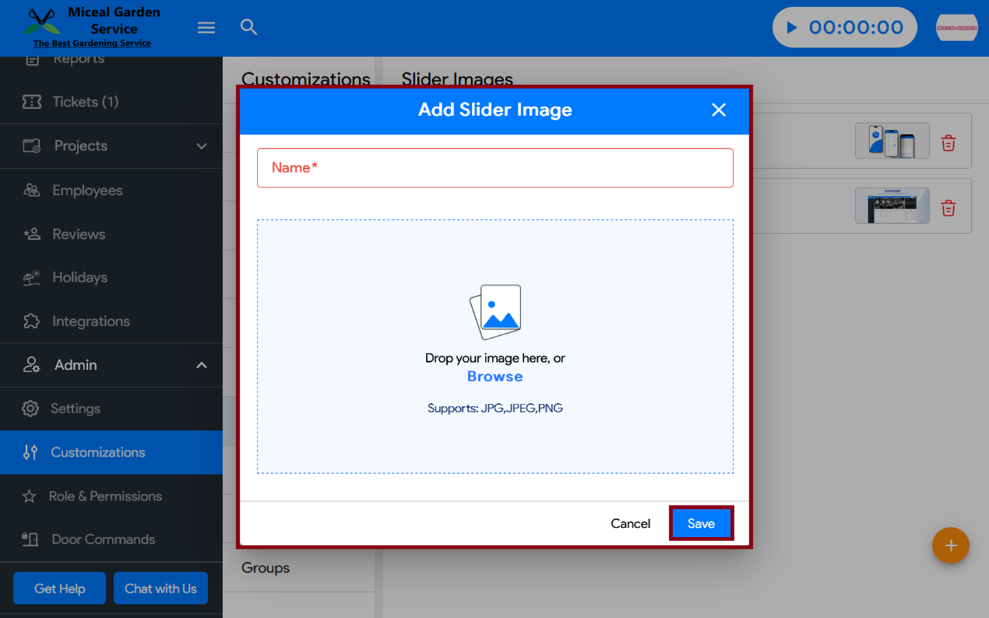Go to Role & Permissions page
Image resolution: width=989 pixels, height=618 pixels.
105,496
